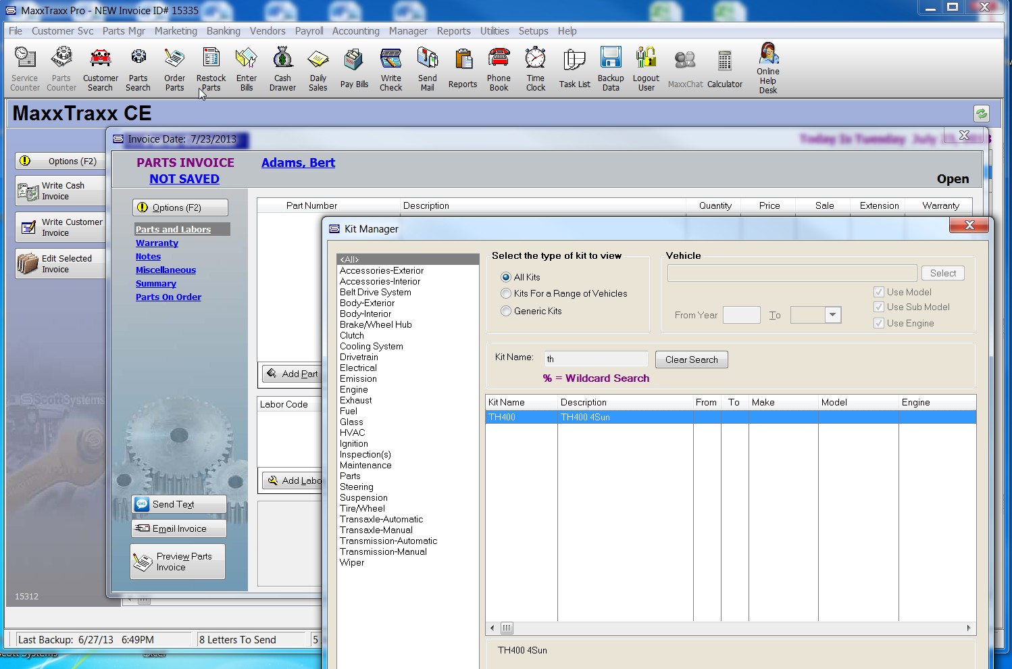1012x669 pixels.
Task: Open the Parts Mgr menu
Action: point(124,31)
